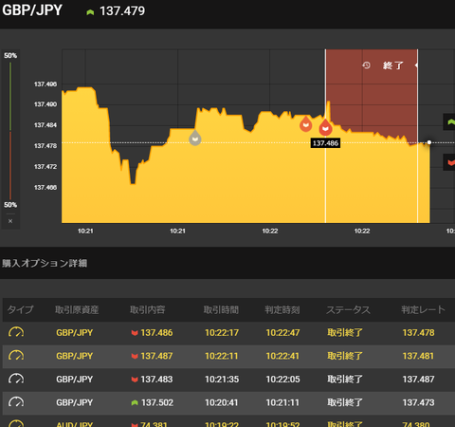
Task: Click the 取引内容 column header
Action: 148,309
